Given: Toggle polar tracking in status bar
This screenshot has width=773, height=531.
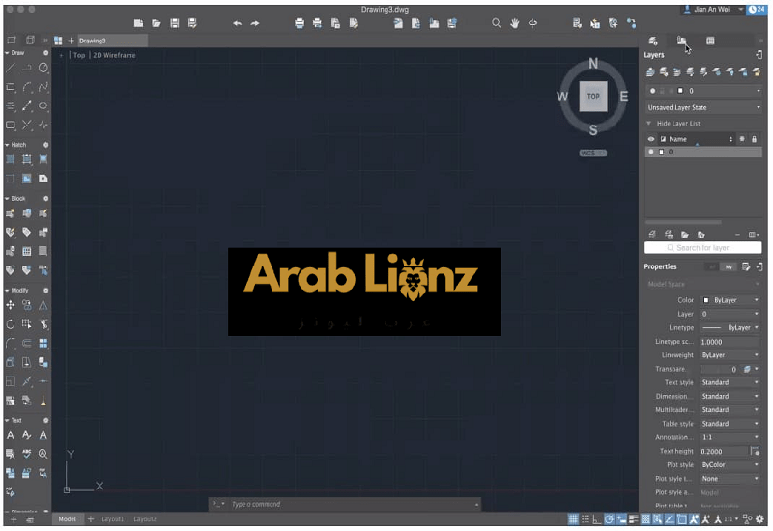Looking at the screenshot, I should (610, 518).
